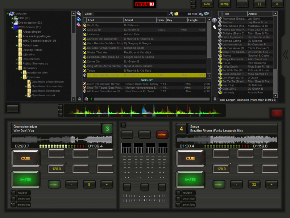Expand the Afbeeldingen folder

pos(17,32)
